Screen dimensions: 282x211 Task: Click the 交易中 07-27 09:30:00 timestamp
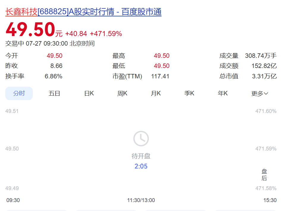click(x=50, y=44)
